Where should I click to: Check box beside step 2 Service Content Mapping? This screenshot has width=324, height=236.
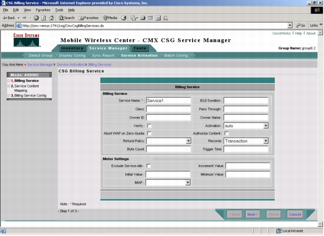tap(9, 86)
